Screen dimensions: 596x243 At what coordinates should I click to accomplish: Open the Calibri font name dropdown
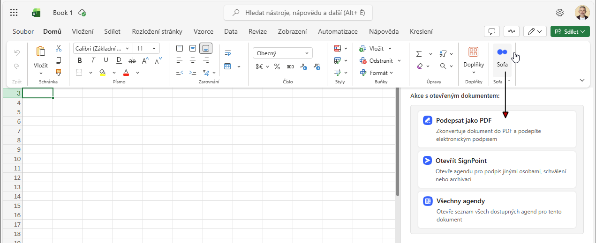pyautogui.click(x=103, y=48)
